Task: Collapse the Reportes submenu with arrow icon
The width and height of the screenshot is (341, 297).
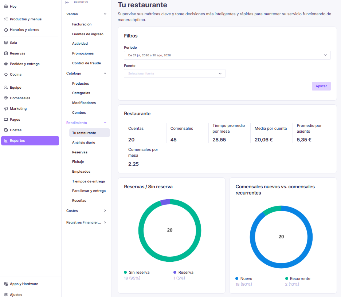Action: tap(67, 3)
